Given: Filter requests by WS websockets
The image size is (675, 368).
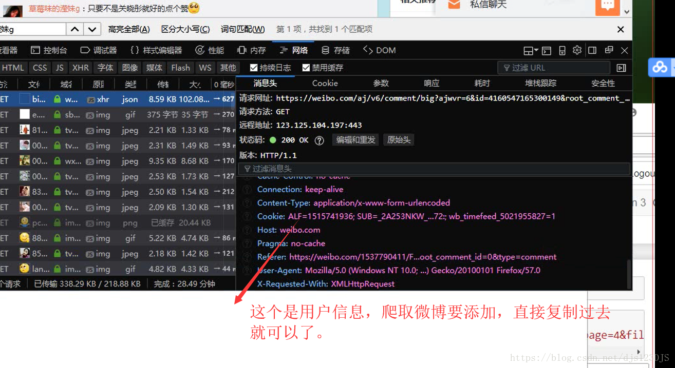Looking at the screenshot, I should pos(205,68).
